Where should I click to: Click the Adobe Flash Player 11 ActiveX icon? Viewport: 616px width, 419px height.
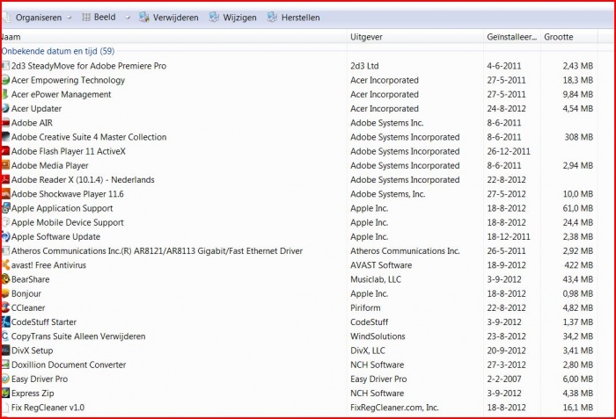tap(5, 151)
